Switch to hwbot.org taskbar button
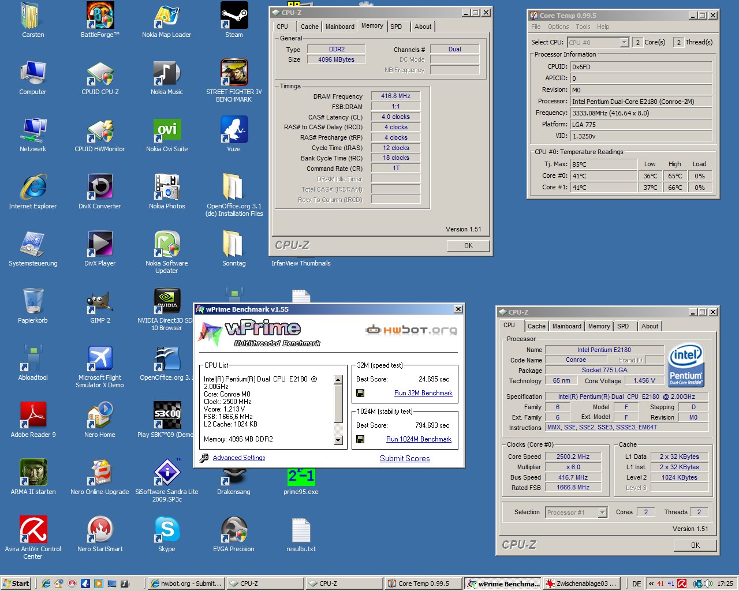 pyautogui.click(x=186, y=583)
